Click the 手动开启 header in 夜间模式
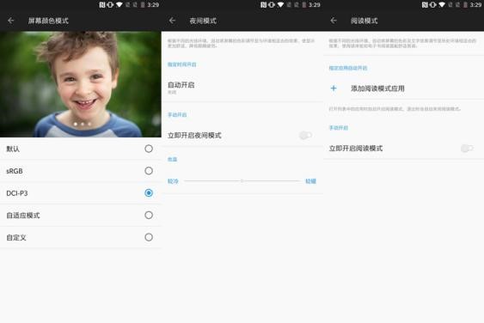Viewport: 484px width, 323px height. coord(177,115)
